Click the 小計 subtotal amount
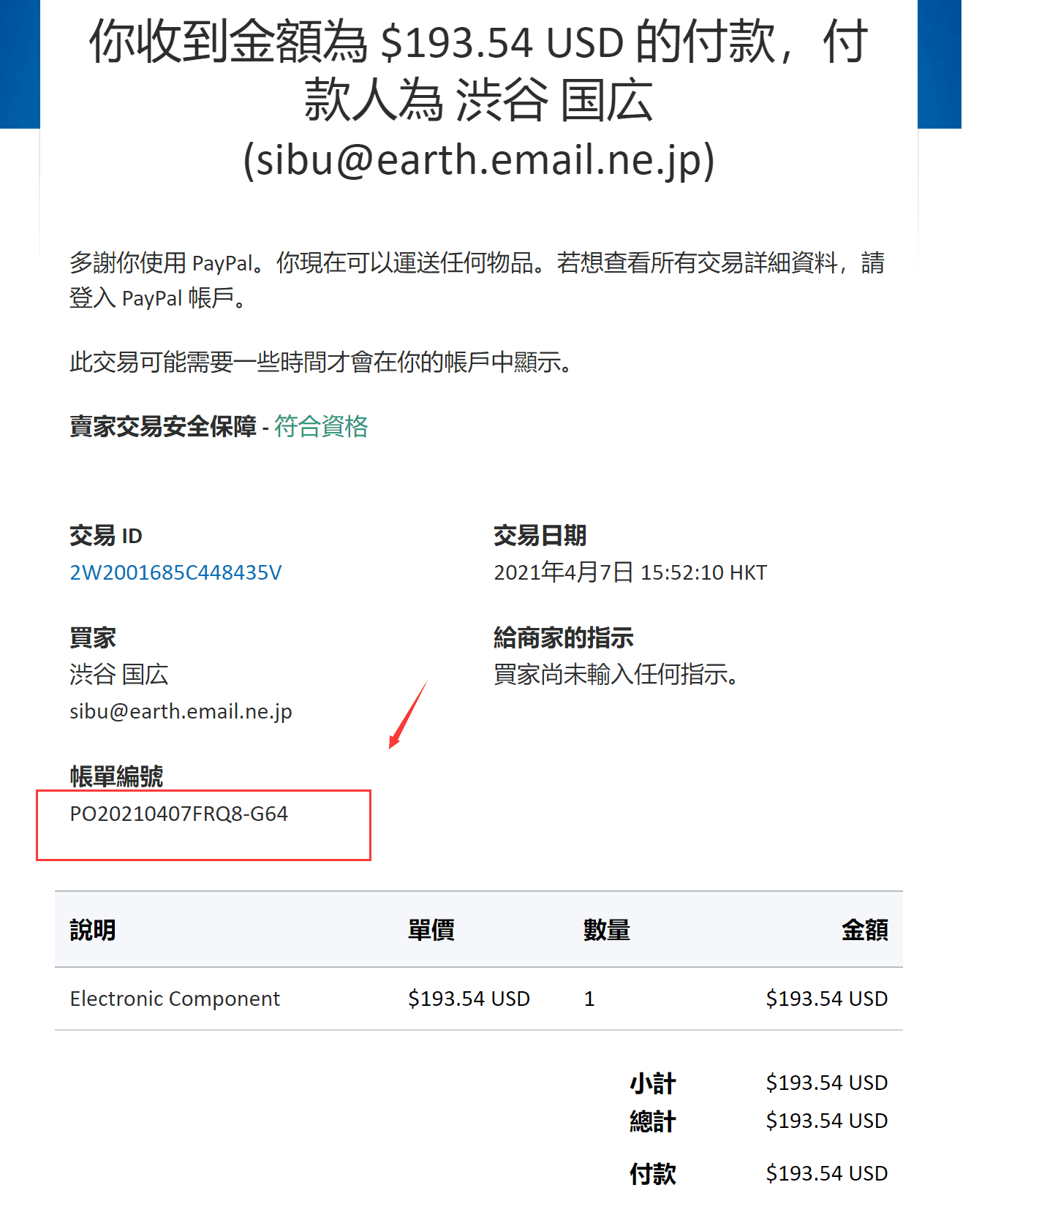 pyautogui.click(x=826, y=1083)
